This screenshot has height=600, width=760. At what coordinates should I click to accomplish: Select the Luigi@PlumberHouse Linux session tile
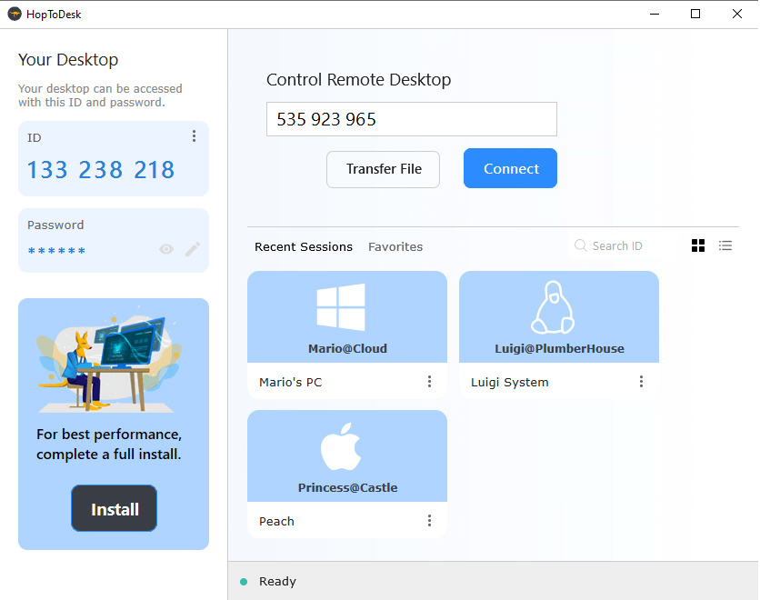pos(559,317)
